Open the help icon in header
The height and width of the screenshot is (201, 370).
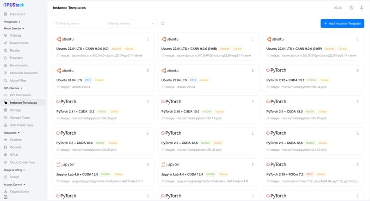(x=351, y=8)
